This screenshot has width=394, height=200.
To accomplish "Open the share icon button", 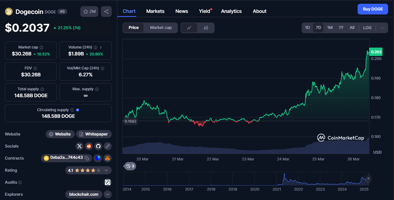I will (x=106, y=12).
